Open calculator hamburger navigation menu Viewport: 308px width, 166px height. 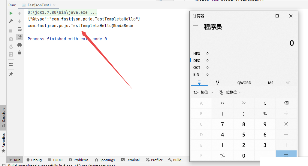coord(196,27)
